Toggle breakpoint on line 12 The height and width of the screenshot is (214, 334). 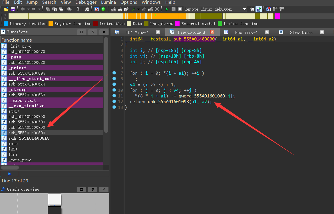tap(114, 101)
